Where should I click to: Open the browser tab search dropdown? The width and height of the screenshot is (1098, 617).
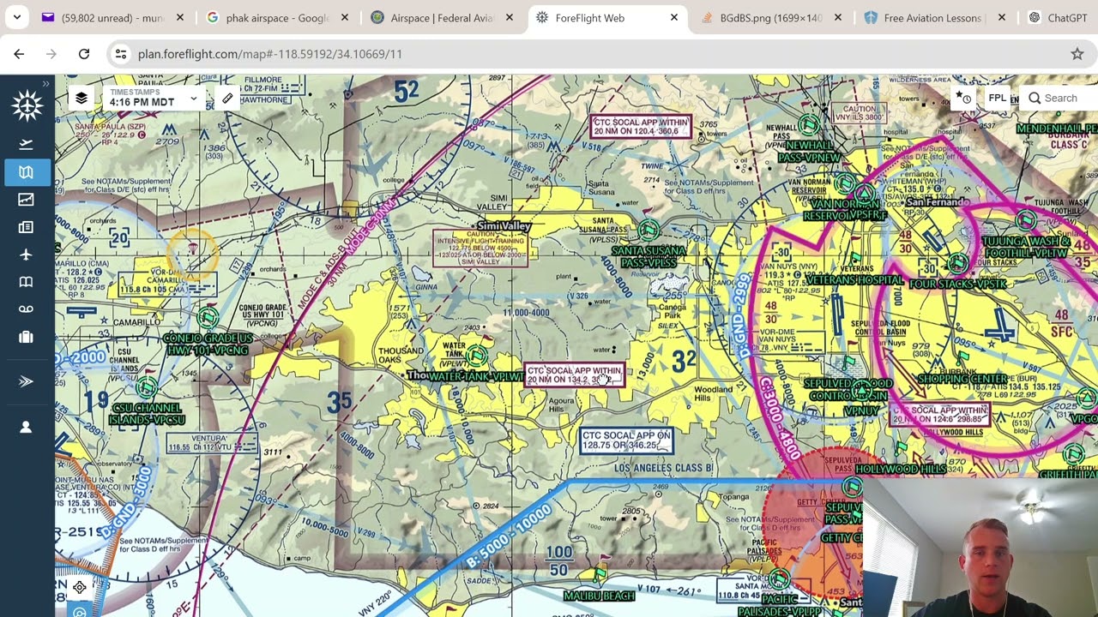coord(16,17)
